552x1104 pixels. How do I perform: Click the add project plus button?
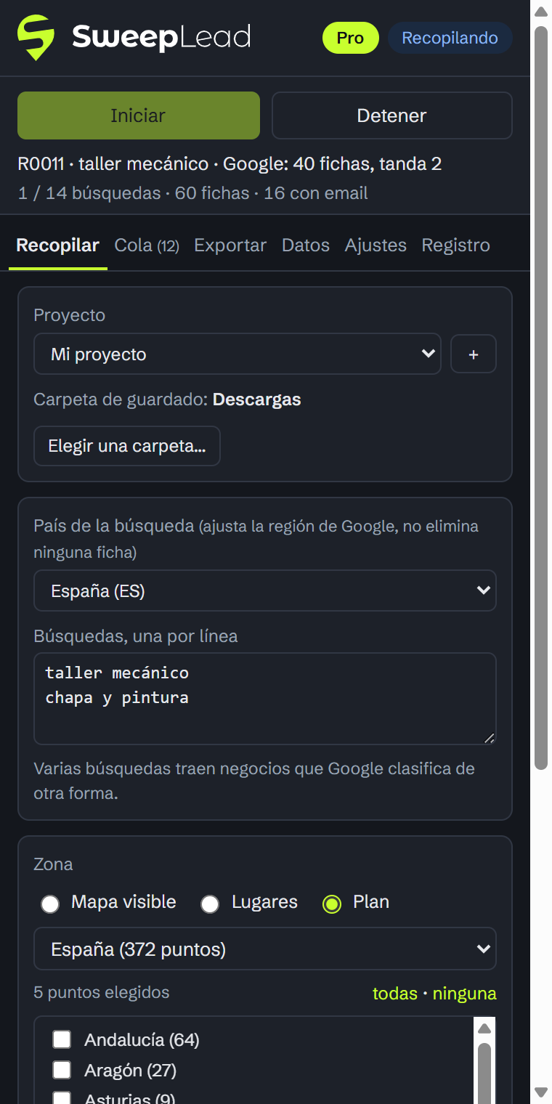click(474, 354)
